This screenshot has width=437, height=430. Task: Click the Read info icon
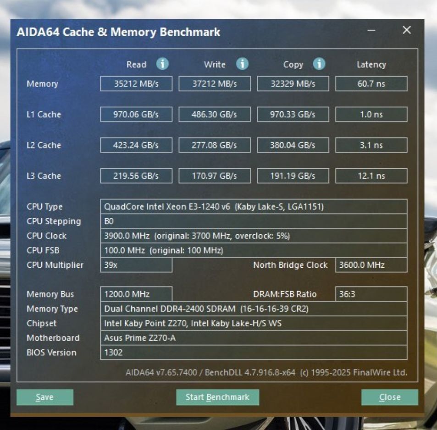[162, 64]
